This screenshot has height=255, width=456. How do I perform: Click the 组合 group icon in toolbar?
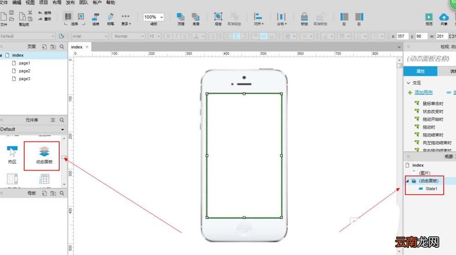point(218,16)
